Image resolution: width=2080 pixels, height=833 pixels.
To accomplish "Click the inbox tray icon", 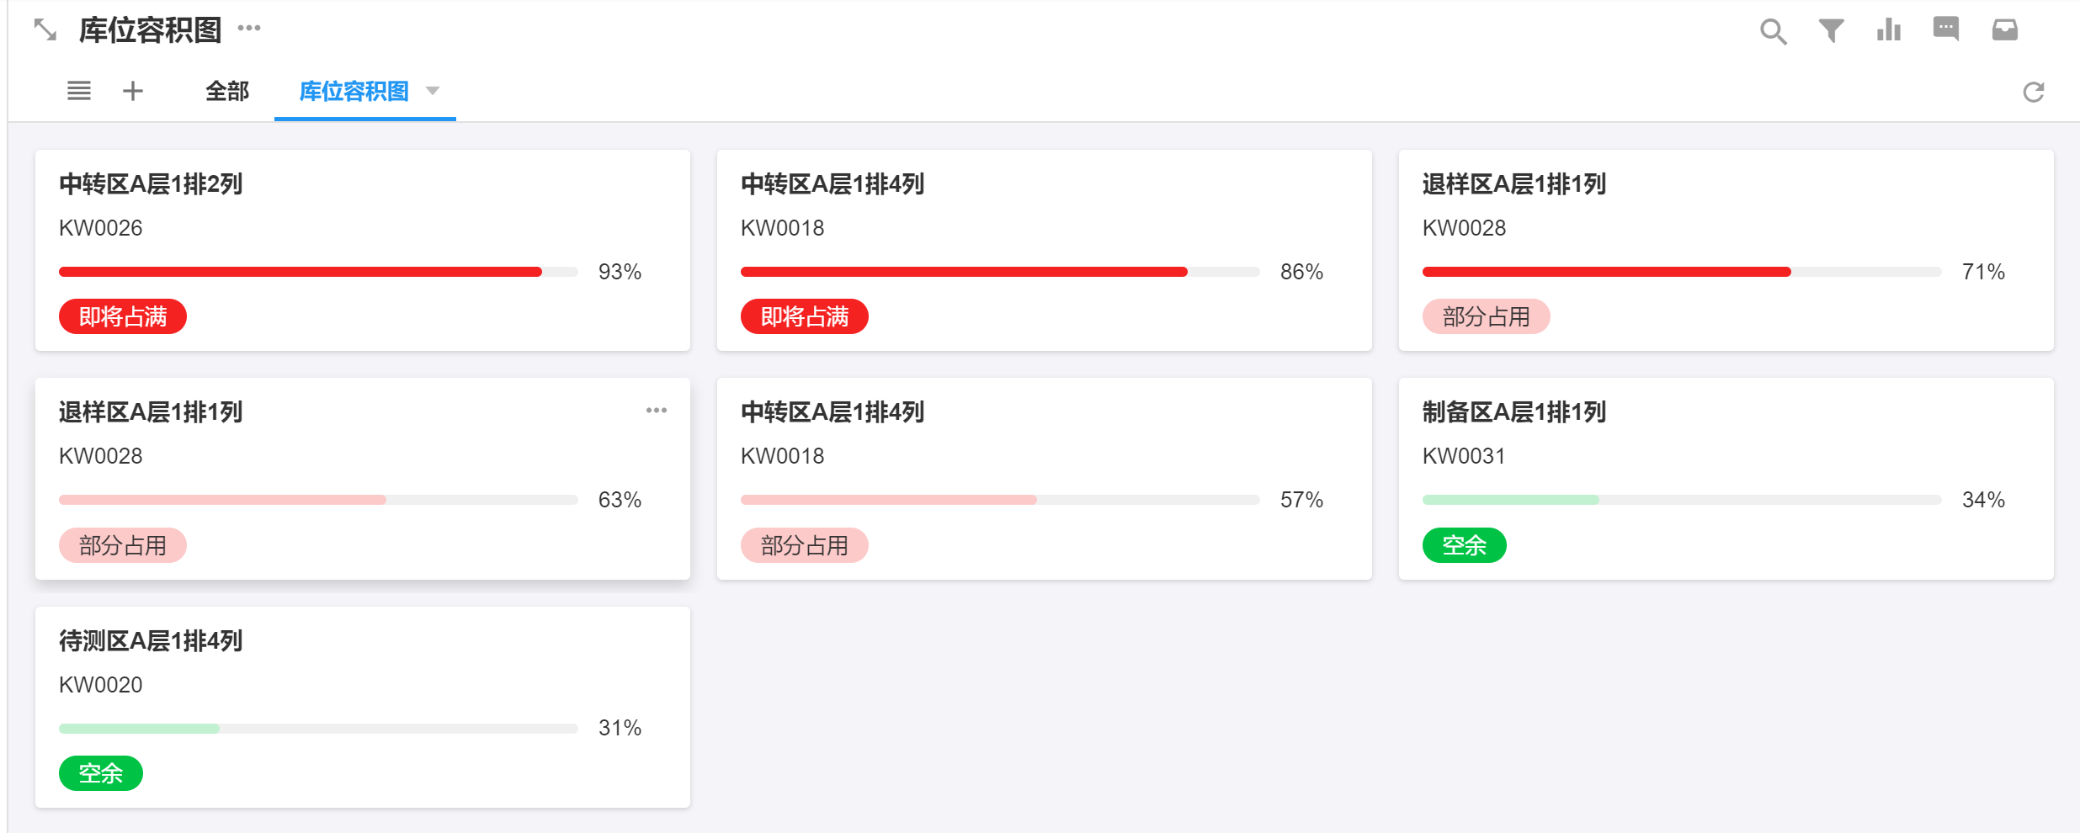I will click(x=2005, y=30).
